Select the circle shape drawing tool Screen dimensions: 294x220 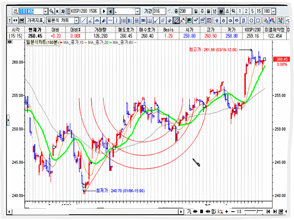(x=251, y=21)
